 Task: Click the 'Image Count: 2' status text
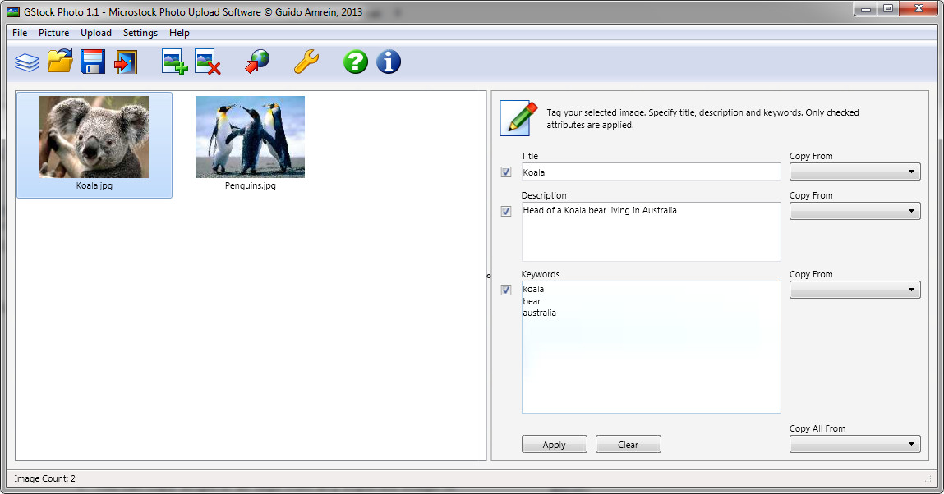tap(44, 478)
